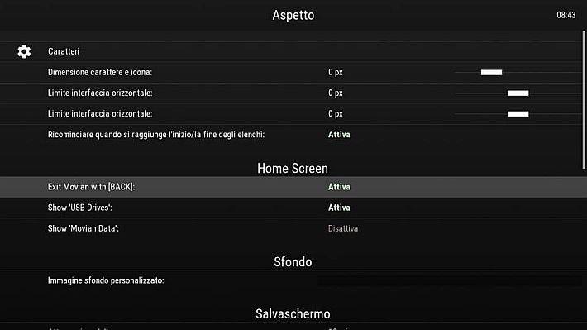The height and width of the screenshot is (330, 587).
Task: Disable the Show 'USB Drives' option
Action: tap(339, 208)
